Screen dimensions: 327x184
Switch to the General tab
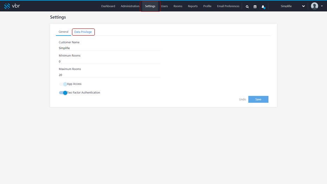coord(63,32)
